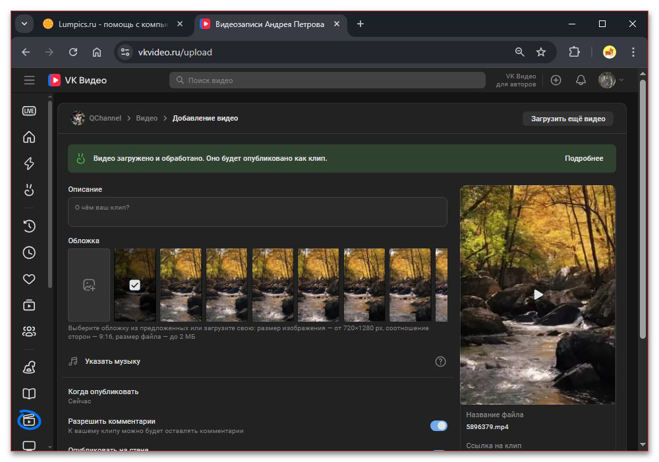The height and width of the screenshot is (462, 659).
Task: Open Chrome extensions puzzle icon
Action: point(574,52)
